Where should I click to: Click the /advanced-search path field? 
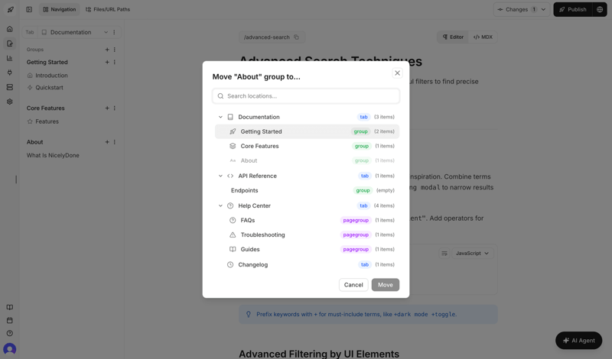(x=272, y=37)
